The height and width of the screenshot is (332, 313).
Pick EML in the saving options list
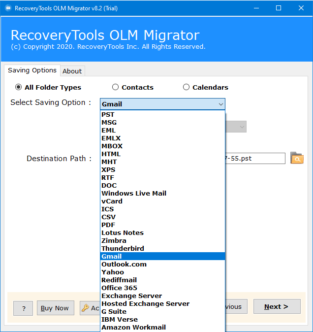162,130
